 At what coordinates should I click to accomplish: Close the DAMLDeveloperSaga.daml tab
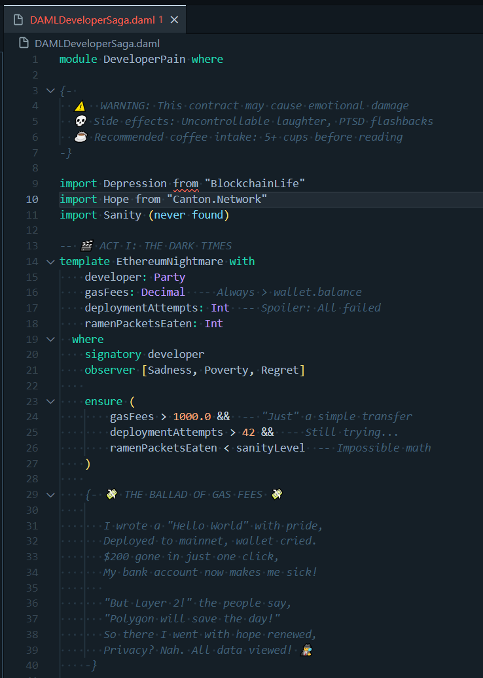coord(174,20)
